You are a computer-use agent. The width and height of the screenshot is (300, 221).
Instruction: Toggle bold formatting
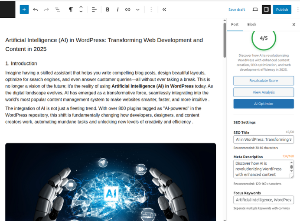tap(108, 10)
